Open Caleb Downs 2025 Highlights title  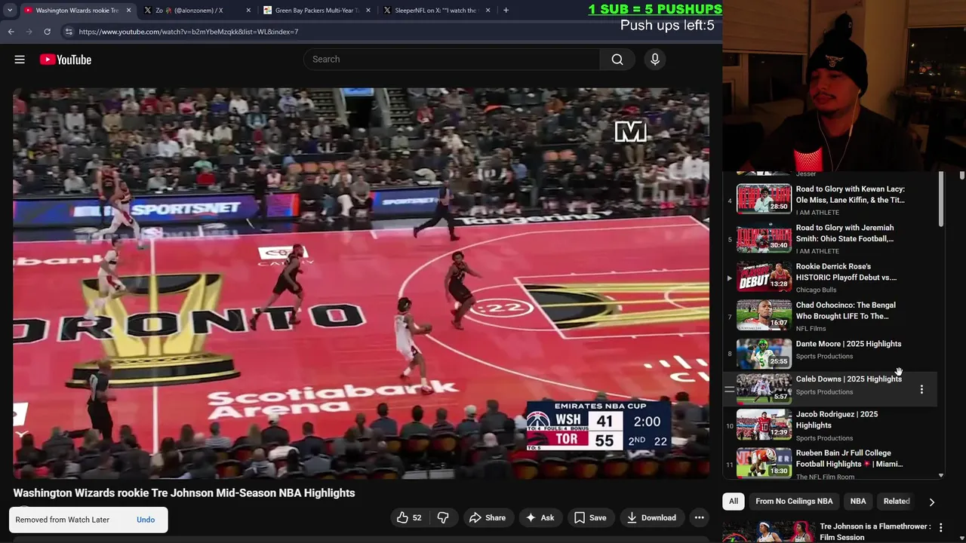point(848,379)
